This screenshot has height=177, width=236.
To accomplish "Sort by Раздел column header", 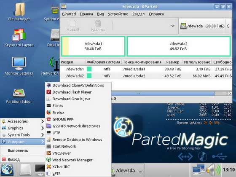I will (73, 62).
